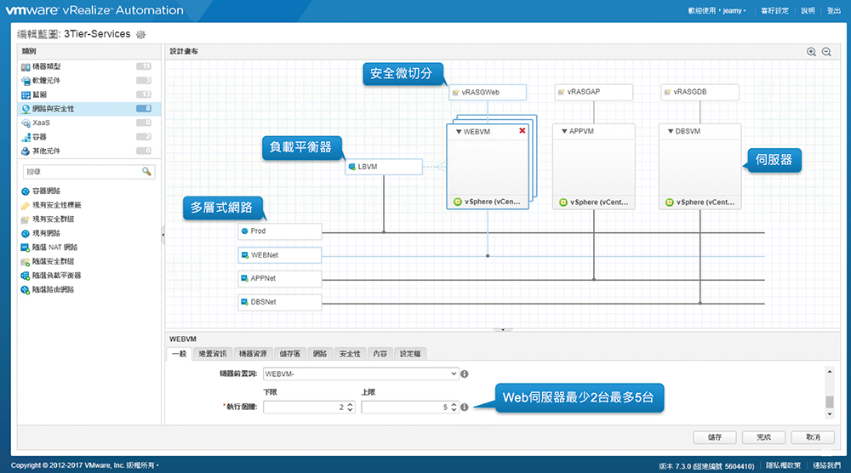This screenshot has width=851, height=473.
Task: Select the WEBNet network node
Action: click(x=280, y=255)
